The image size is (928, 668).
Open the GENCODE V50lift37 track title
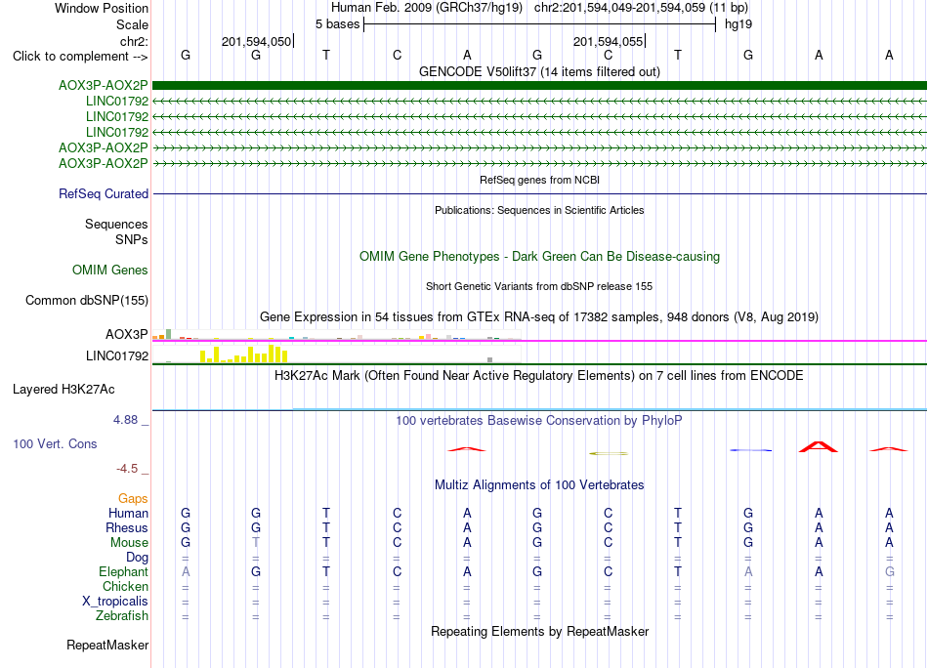(539, 71)
